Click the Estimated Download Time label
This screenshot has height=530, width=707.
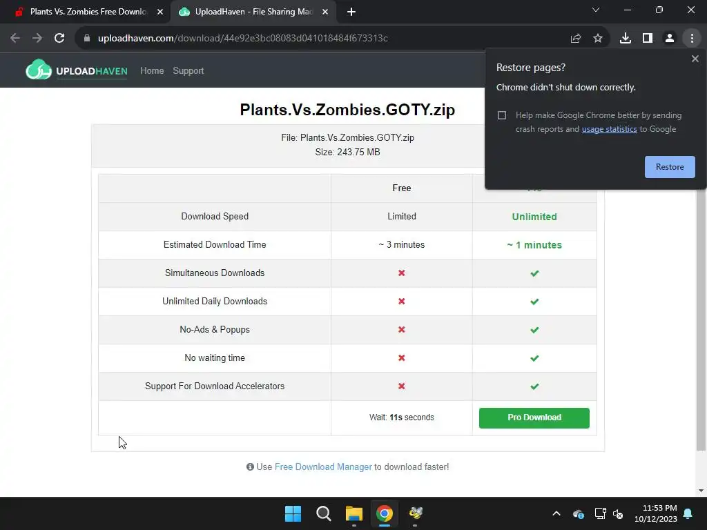point(215,245)
